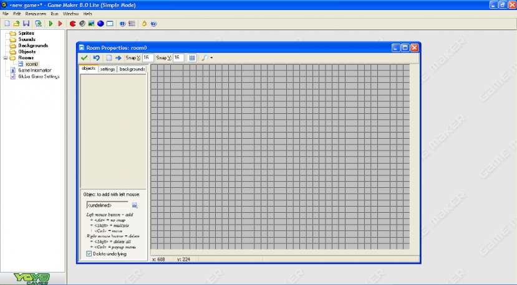Select room0 in the resource tree
This screenshot has width=517, height=285.
(31, 64)
